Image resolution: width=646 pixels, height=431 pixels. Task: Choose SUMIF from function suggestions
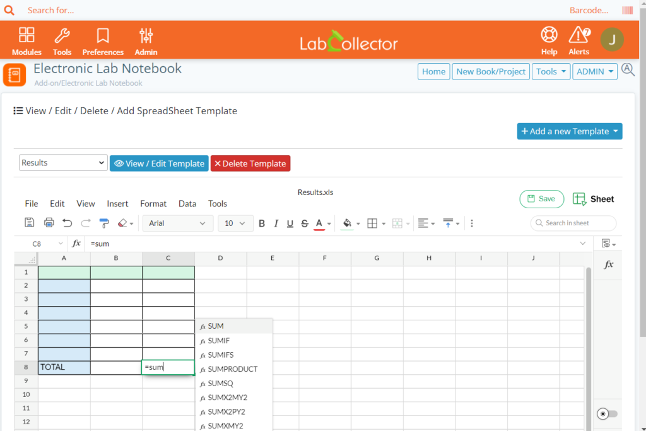pos(233,340)
